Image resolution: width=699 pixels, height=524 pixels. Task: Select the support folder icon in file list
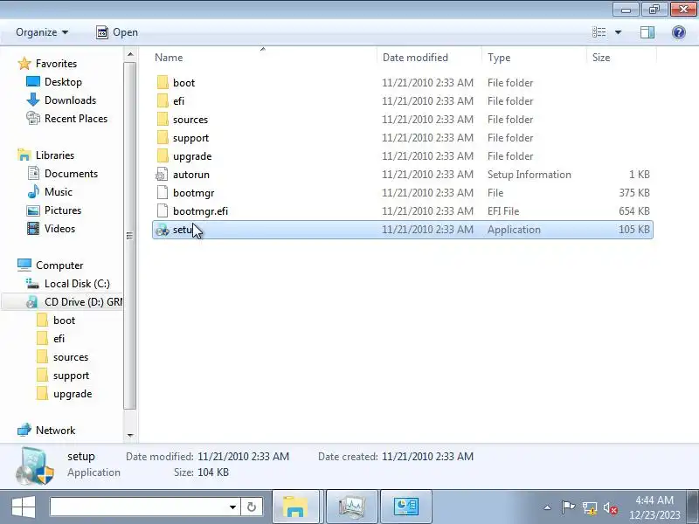[163, 138]
